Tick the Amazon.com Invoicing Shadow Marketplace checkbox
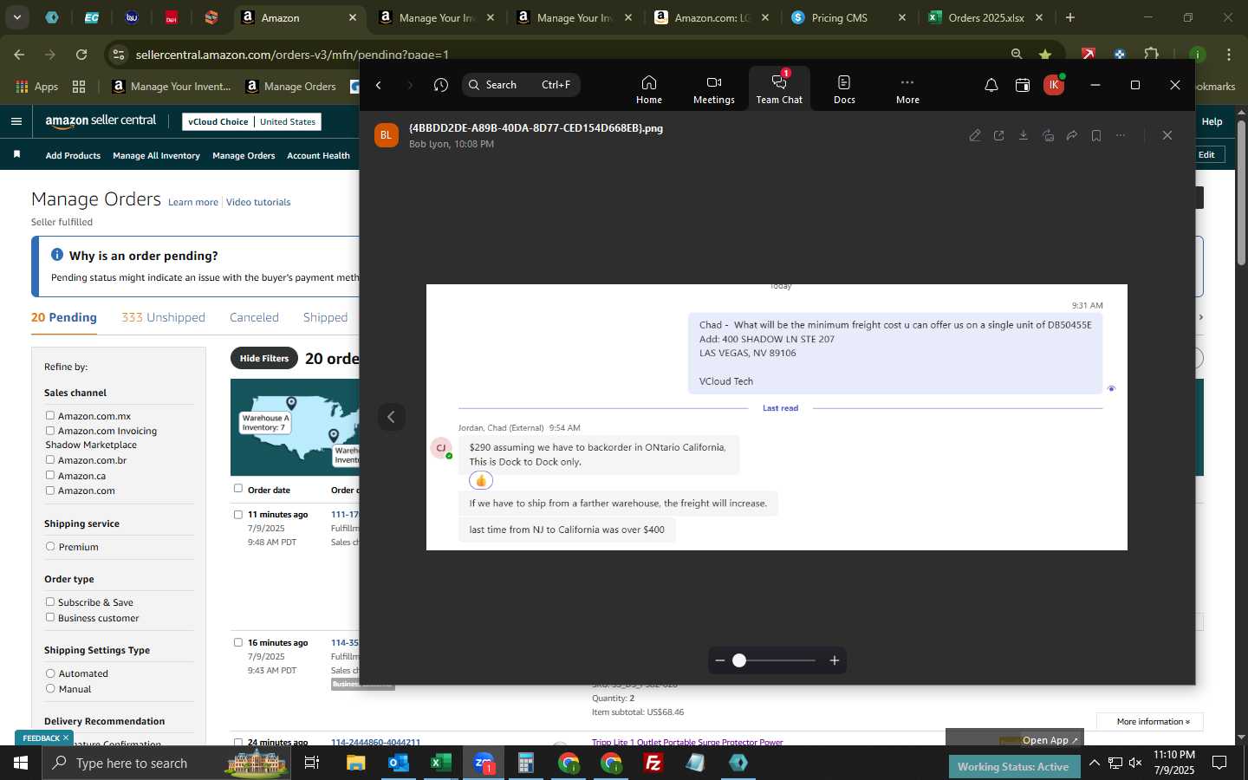1248x780 pixels. pyautogui.click(x=50, y=431)
